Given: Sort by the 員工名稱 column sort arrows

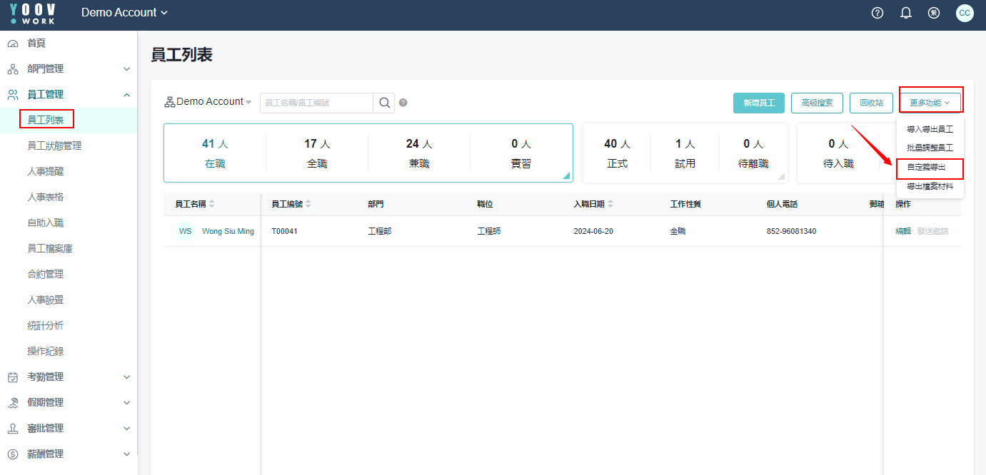Looking at the screenshot, I should (x=211, y=204).
